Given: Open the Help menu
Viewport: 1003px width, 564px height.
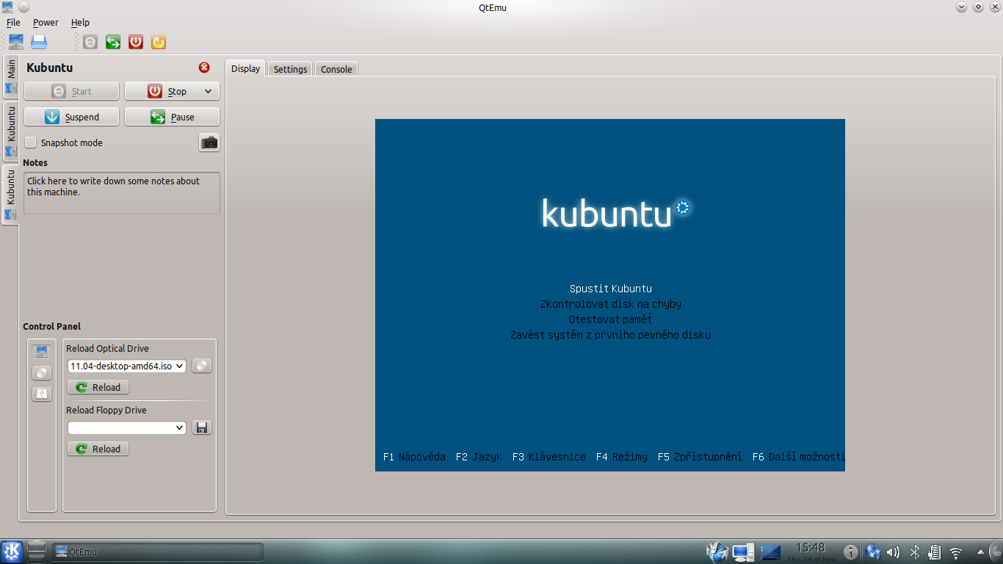Looking at the screenshot, I should pos(80,23).
